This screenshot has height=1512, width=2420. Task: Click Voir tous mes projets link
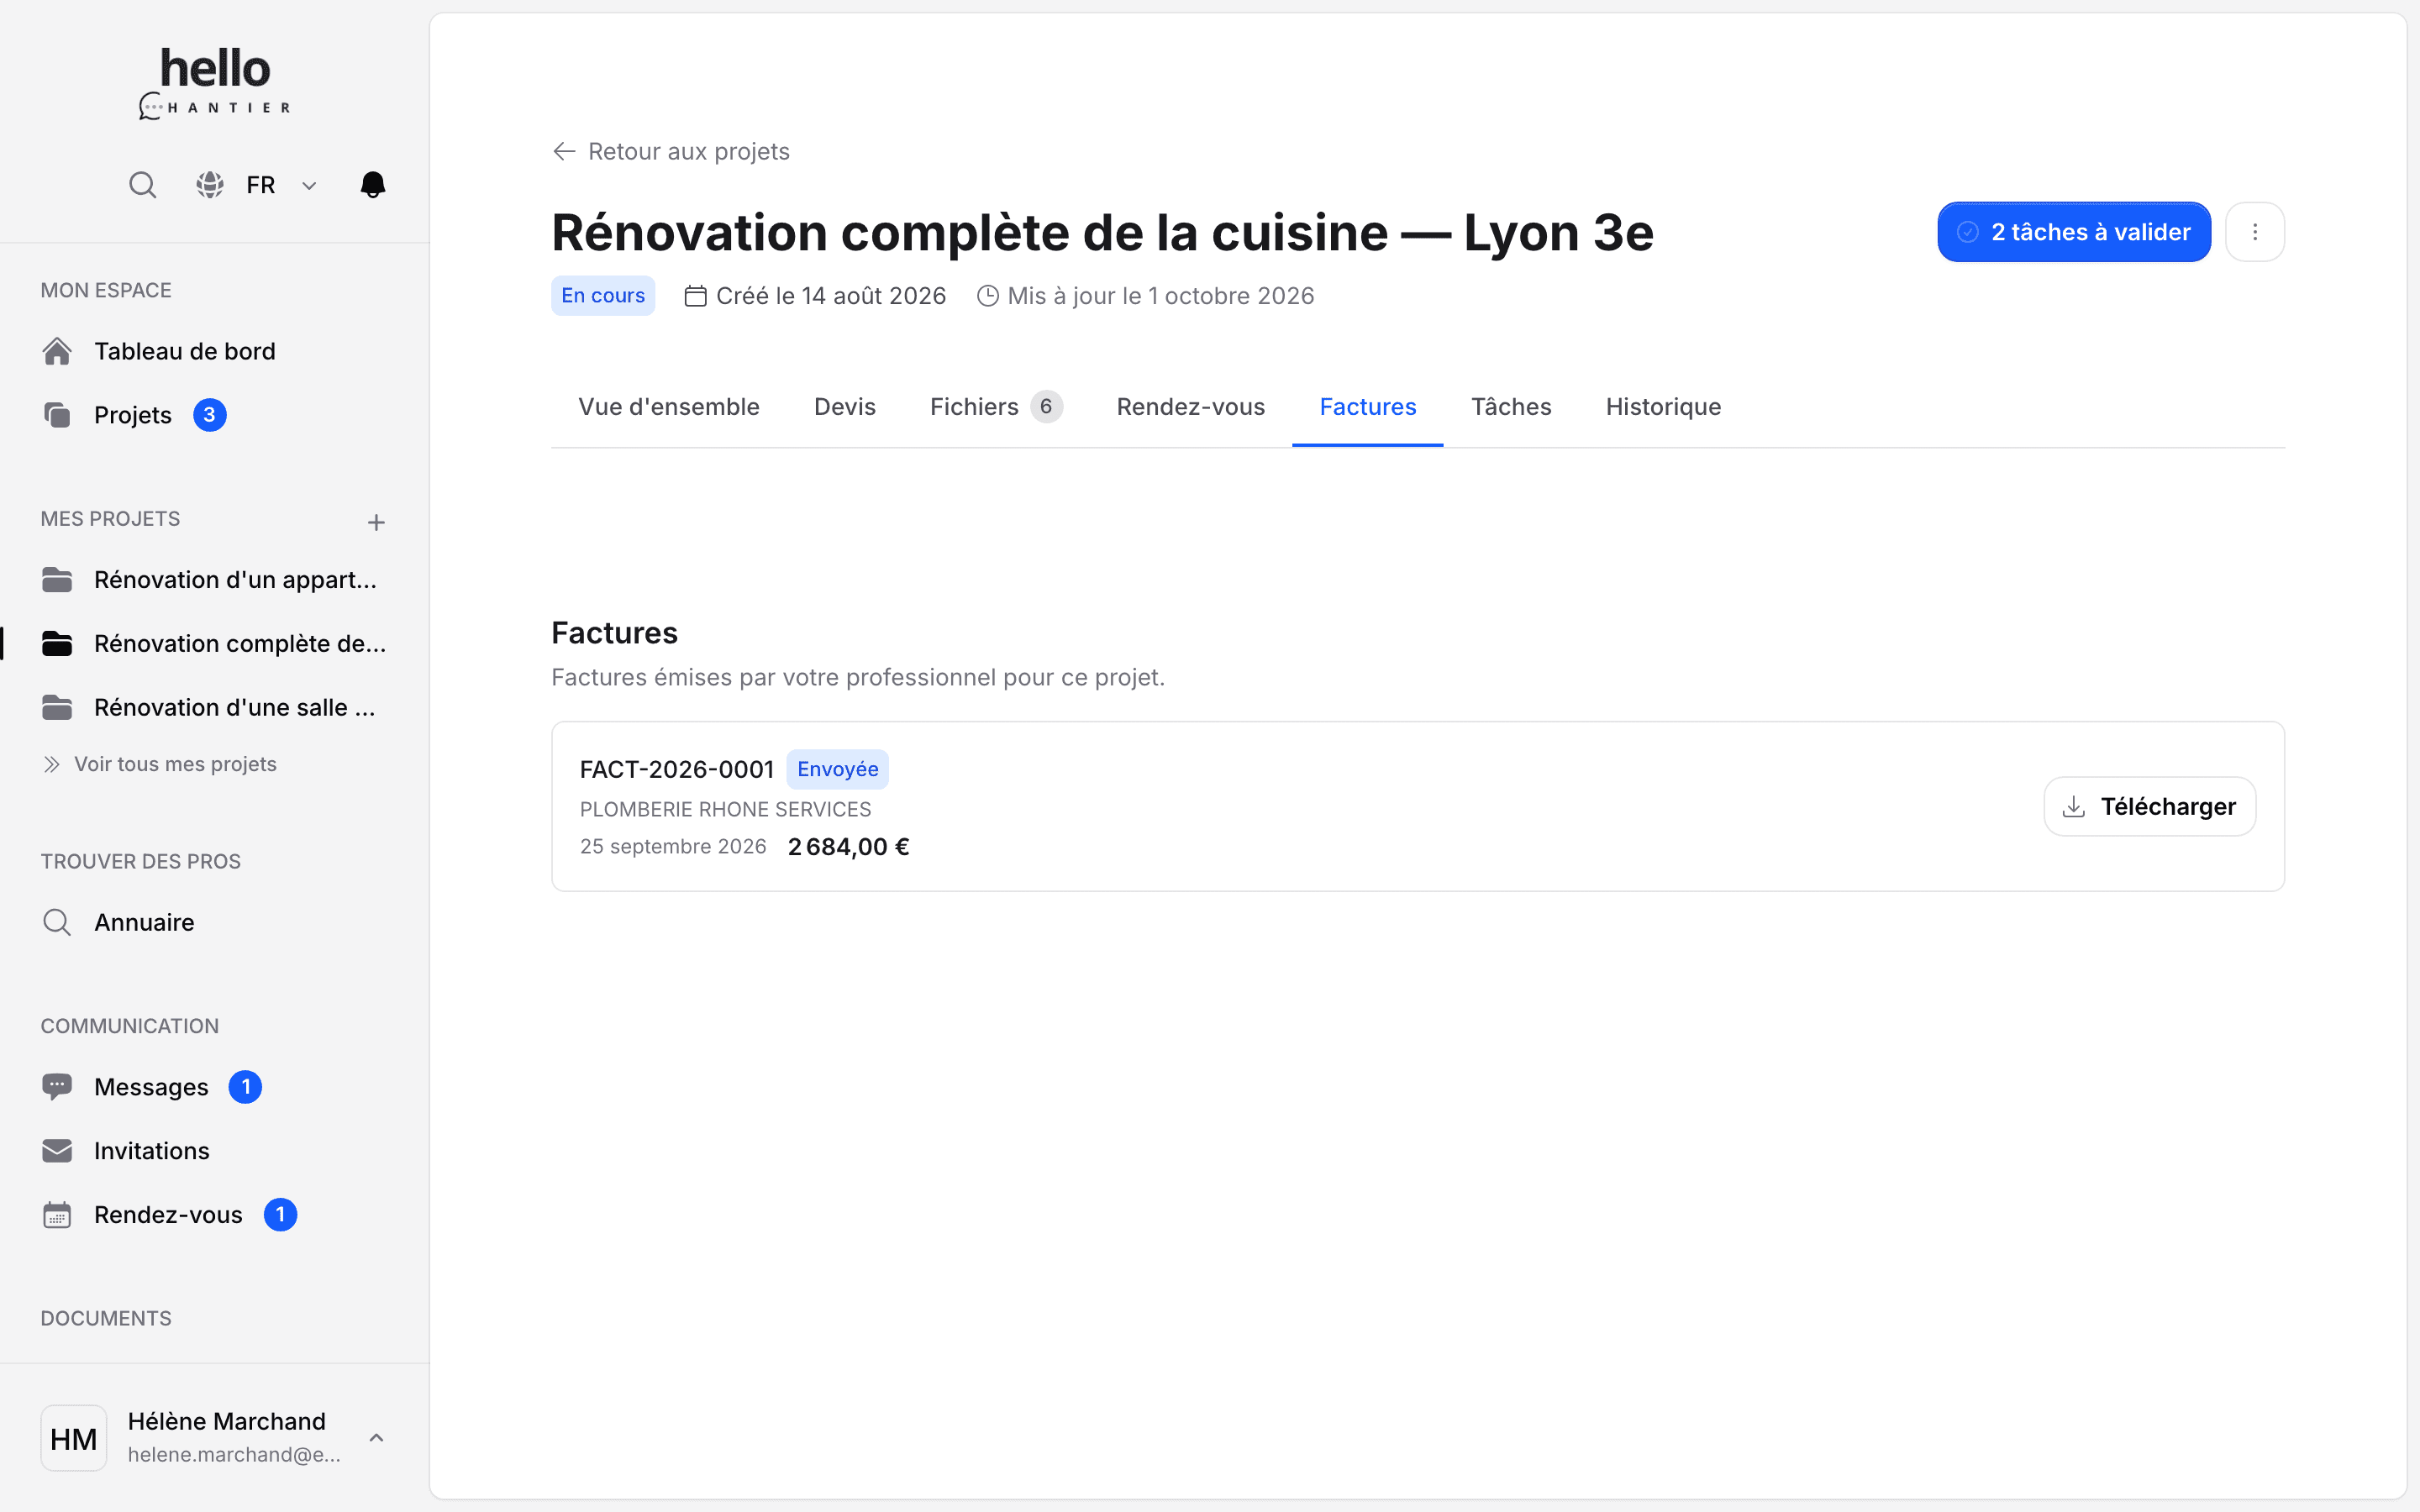[x=175, y=764]
